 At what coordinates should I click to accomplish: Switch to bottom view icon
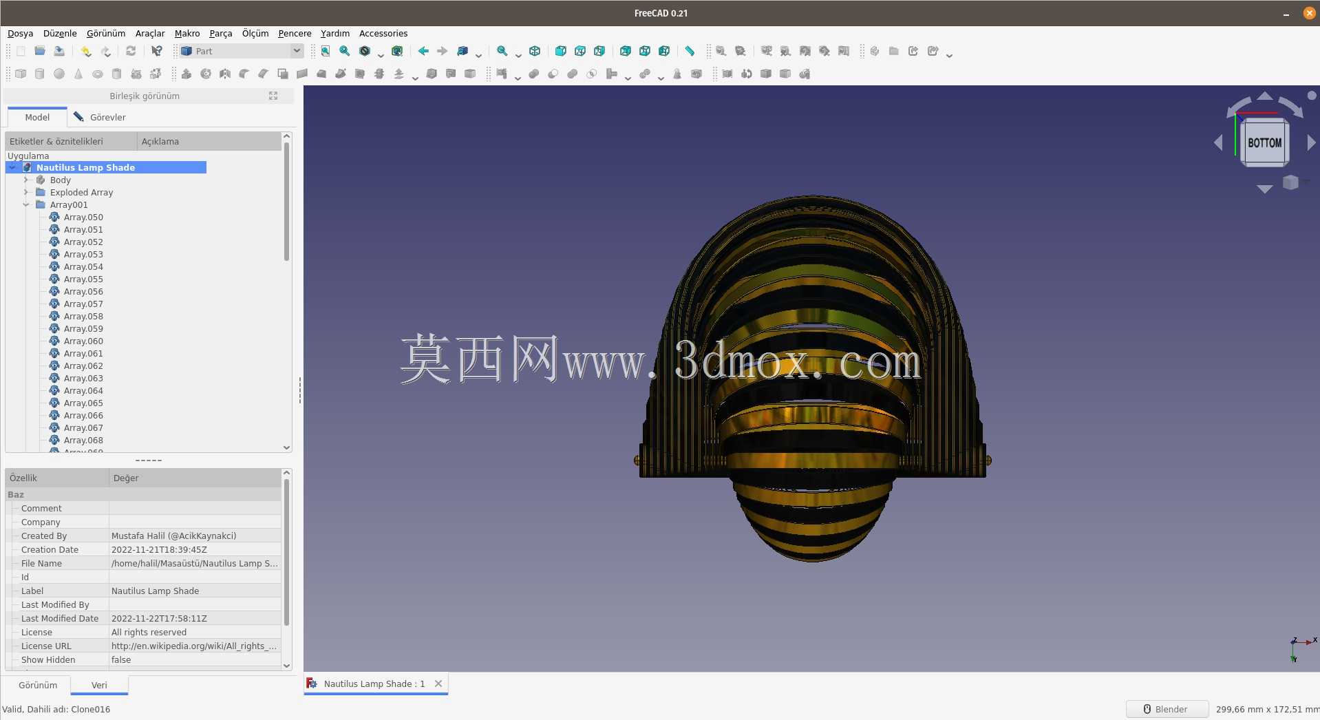tap(645, 51)
